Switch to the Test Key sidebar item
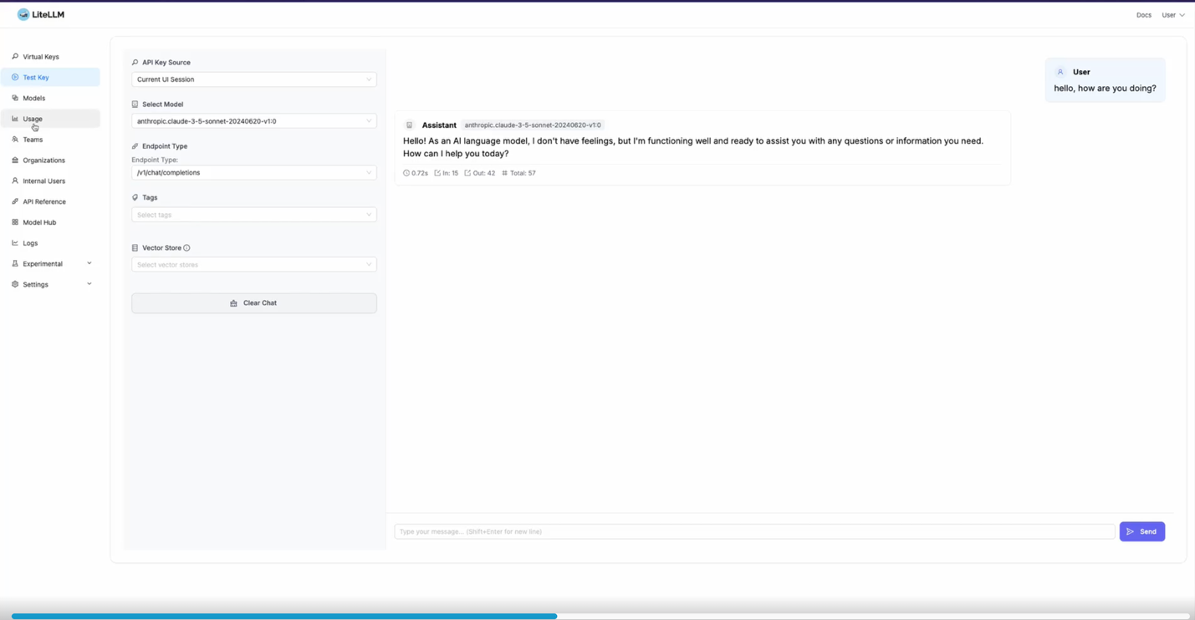 [35, 77]
